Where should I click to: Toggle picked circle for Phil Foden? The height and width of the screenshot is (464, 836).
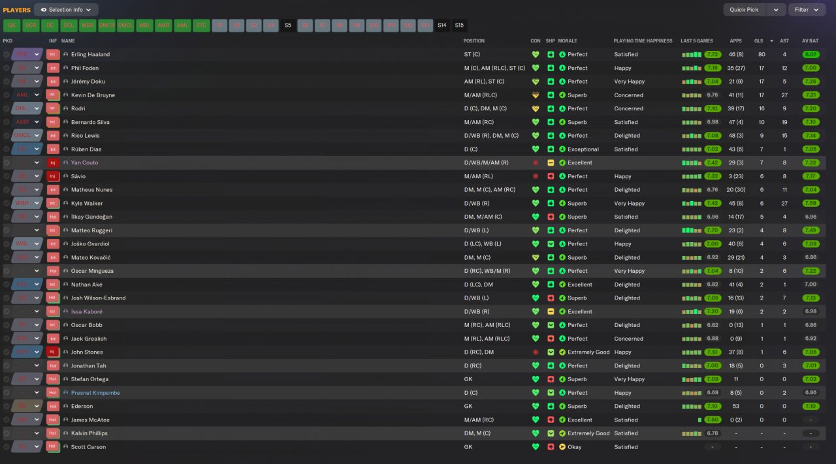tap(7, 68)
